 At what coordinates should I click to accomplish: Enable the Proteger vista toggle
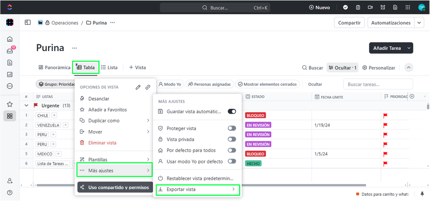click(x=231, y=128)
